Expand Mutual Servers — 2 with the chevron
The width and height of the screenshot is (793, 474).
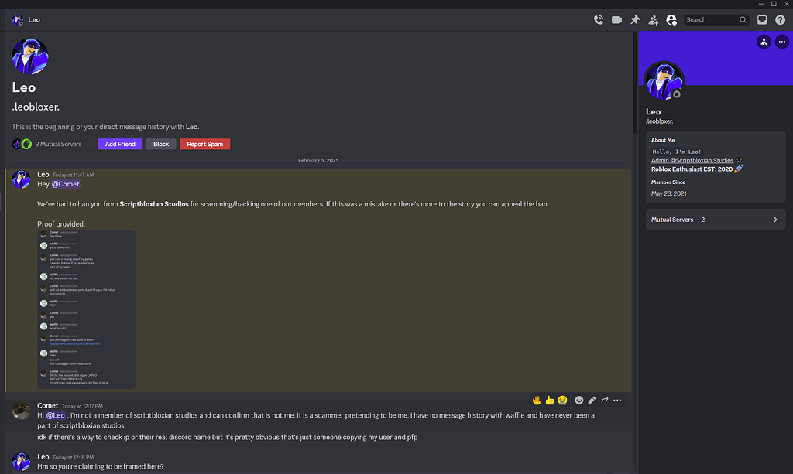click(774, 219)
